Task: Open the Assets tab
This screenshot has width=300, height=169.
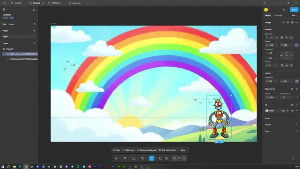Action: pyautogui.click(x=12, y=24)
